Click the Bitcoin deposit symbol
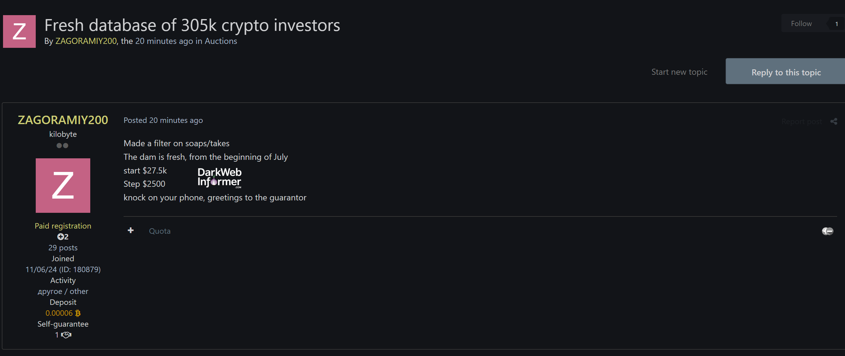The image size is (845, 356). (78, 313)
